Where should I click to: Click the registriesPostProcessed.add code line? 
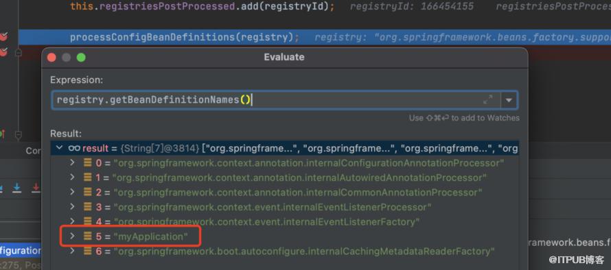click(203, 7)
